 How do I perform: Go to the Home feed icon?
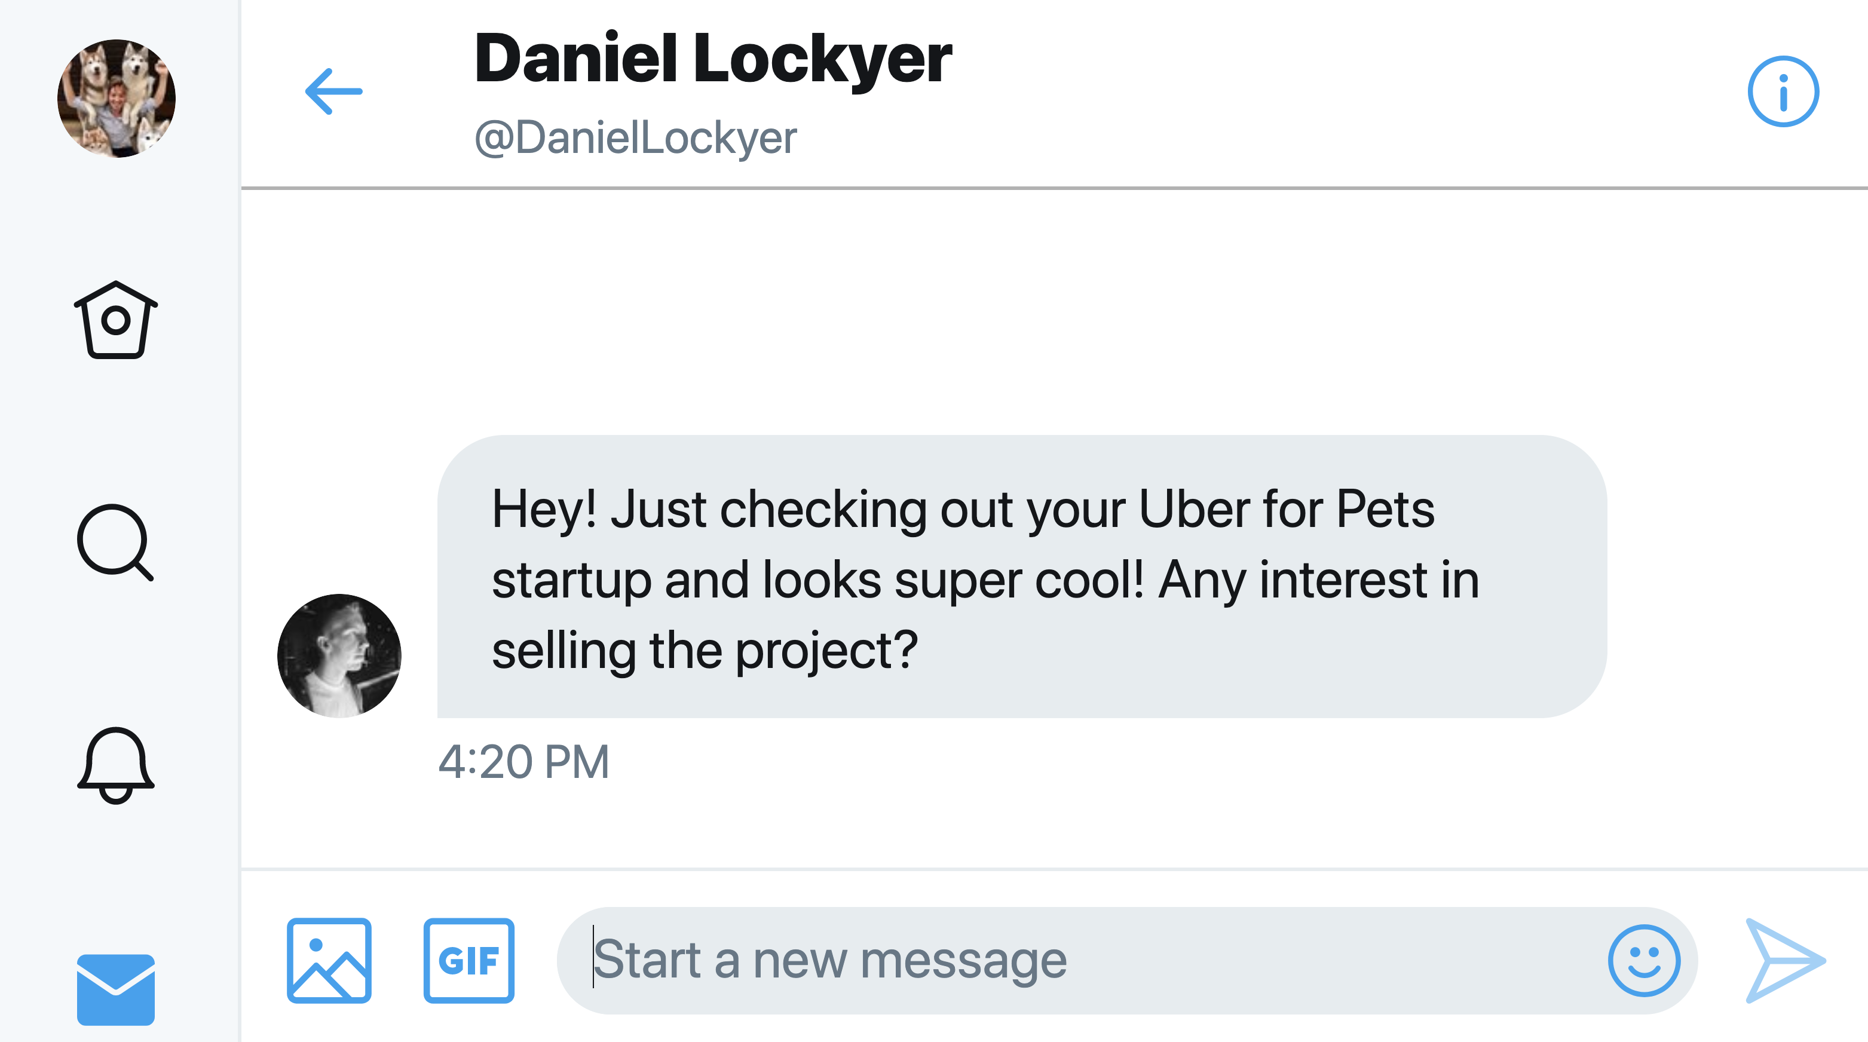(115, 320)
